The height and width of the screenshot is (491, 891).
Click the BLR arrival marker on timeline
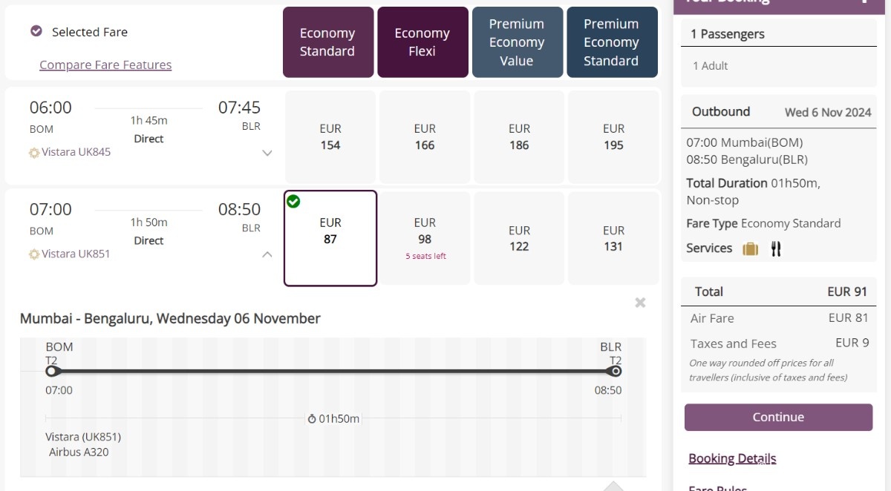coord(616,371)
